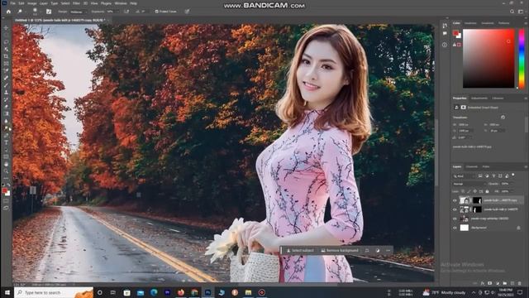The image size is (529, 298).
Task: Select the Gradient tool
Action: (6, 114)
